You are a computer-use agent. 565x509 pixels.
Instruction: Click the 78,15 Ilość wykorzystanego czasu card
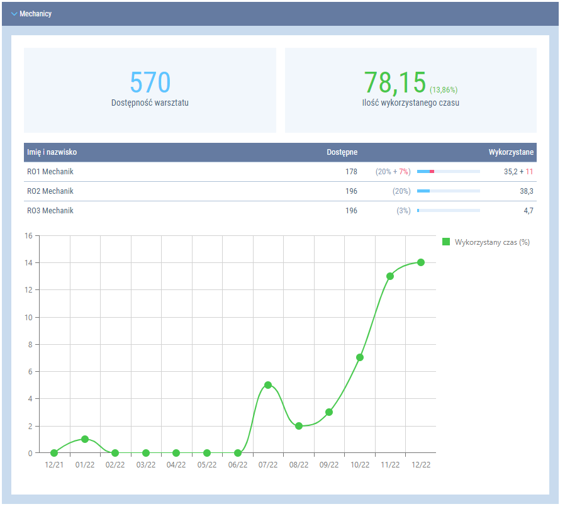[x=410, y=90]
